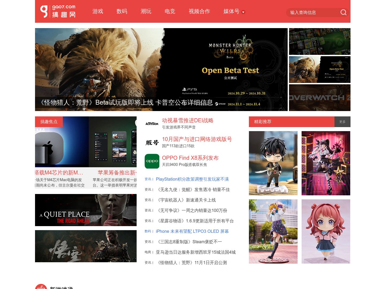This screenshot has width=385, height=289.
Task: Open the 游戏 navigation menu item
Action: click(98, 11)
